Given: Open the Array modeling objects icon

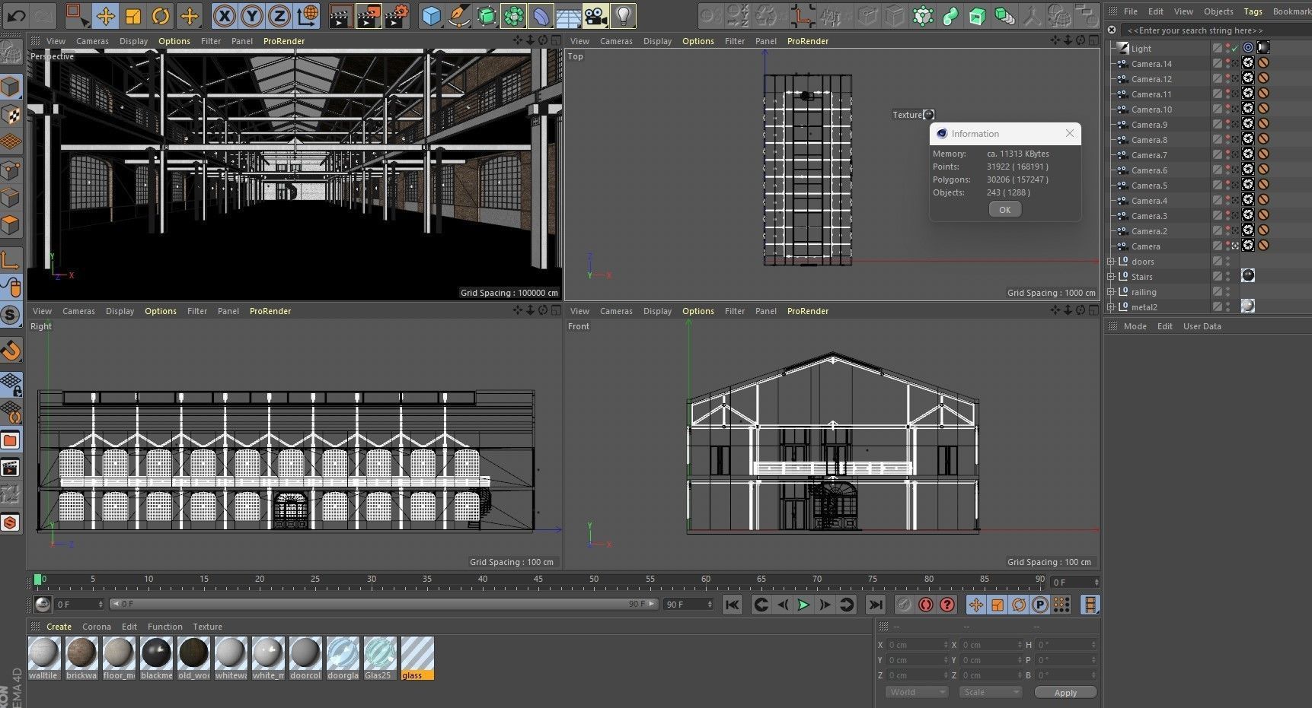Looking at the screenshot, I should pyautogui.click(x=514, y=15).
